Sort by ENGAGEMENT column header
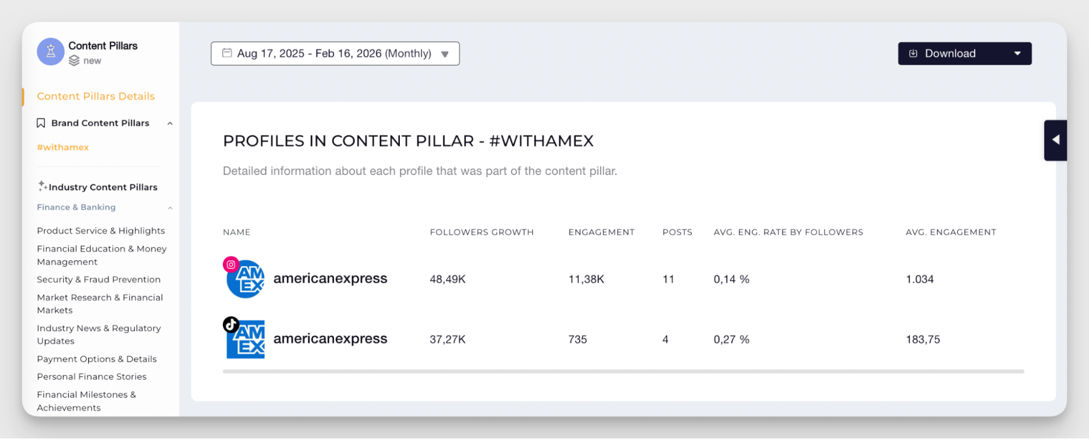This screenshot has height=439, width=1089. [601, 232]
